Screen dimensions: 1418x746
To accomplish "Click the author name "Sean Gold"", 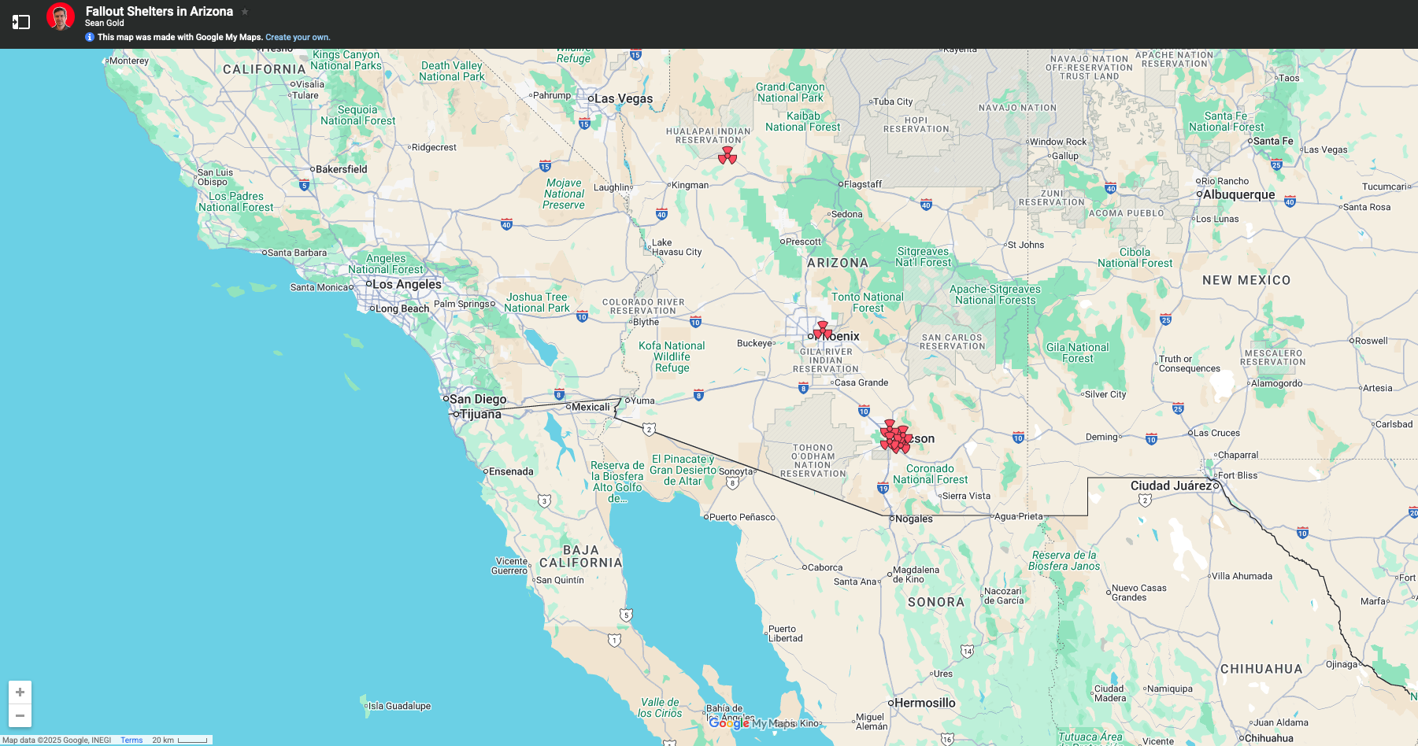I will pyautogui.click(x=104, y=23).
